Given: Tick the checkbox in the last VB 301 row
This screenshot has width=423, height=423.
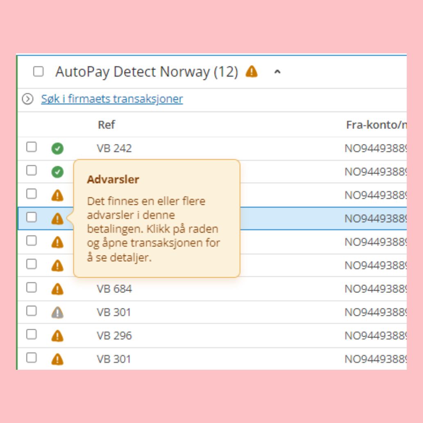Looking at the screenshot, I should click(x=32, y=358).
